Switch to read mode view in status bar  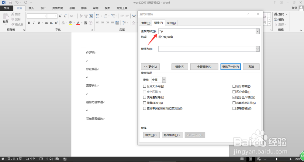click(242, 159)
